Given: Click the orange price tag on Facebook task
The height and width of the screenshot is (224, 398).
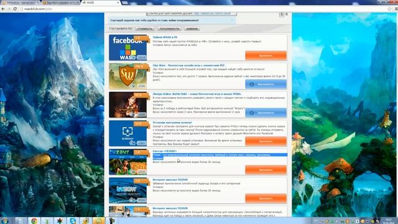Looking at the screenshot, I should [141, 38].
